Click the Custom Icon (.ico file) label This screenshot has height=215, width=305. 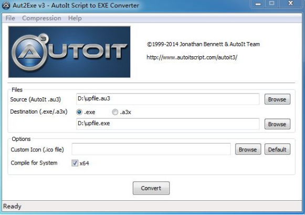(x=37, y=150)
